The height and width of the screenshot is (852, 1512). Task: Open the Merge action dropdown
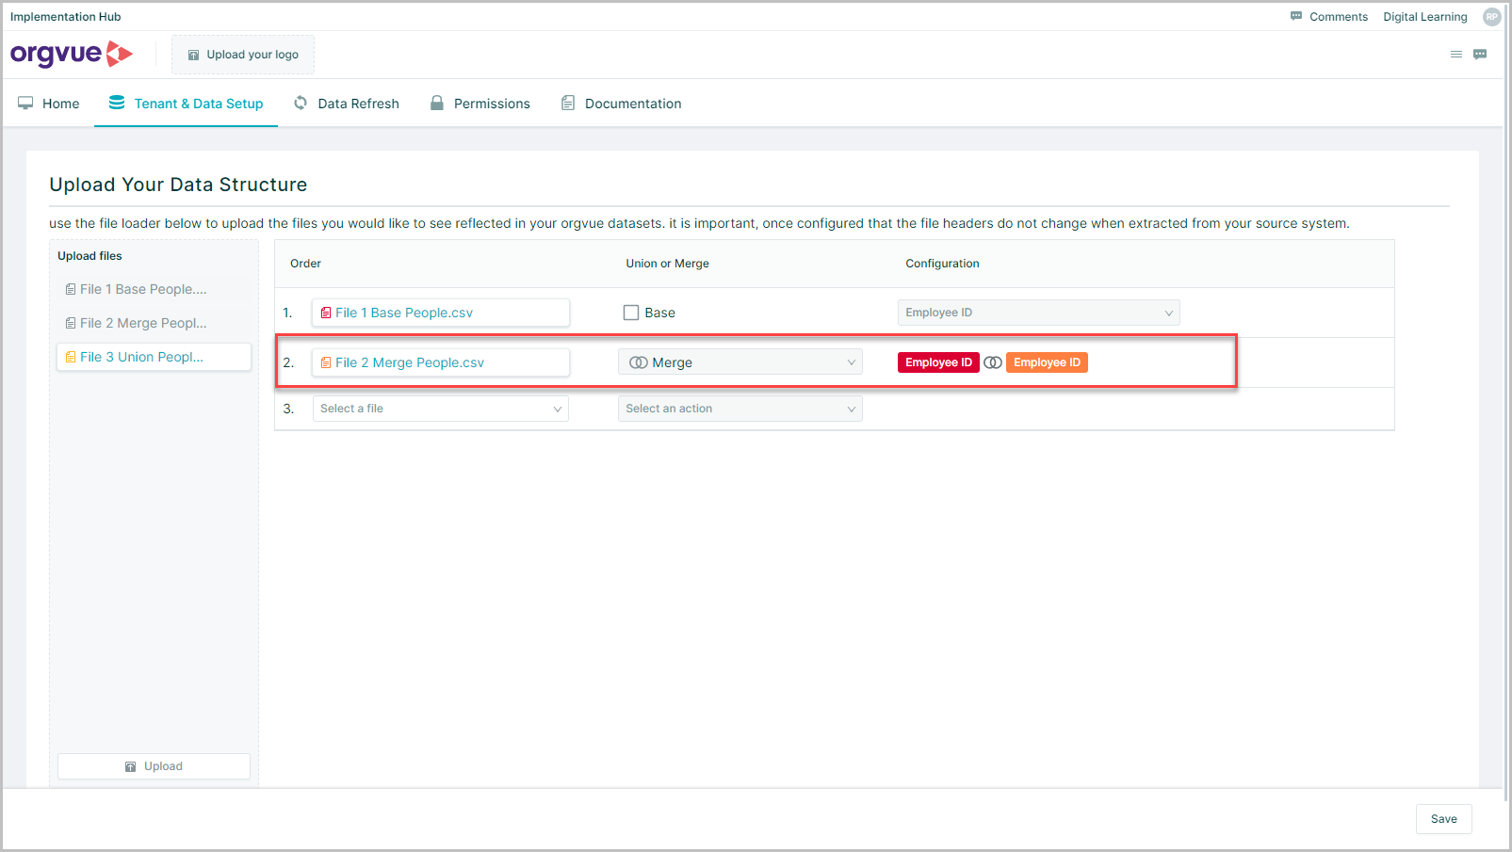coord(740,362)
